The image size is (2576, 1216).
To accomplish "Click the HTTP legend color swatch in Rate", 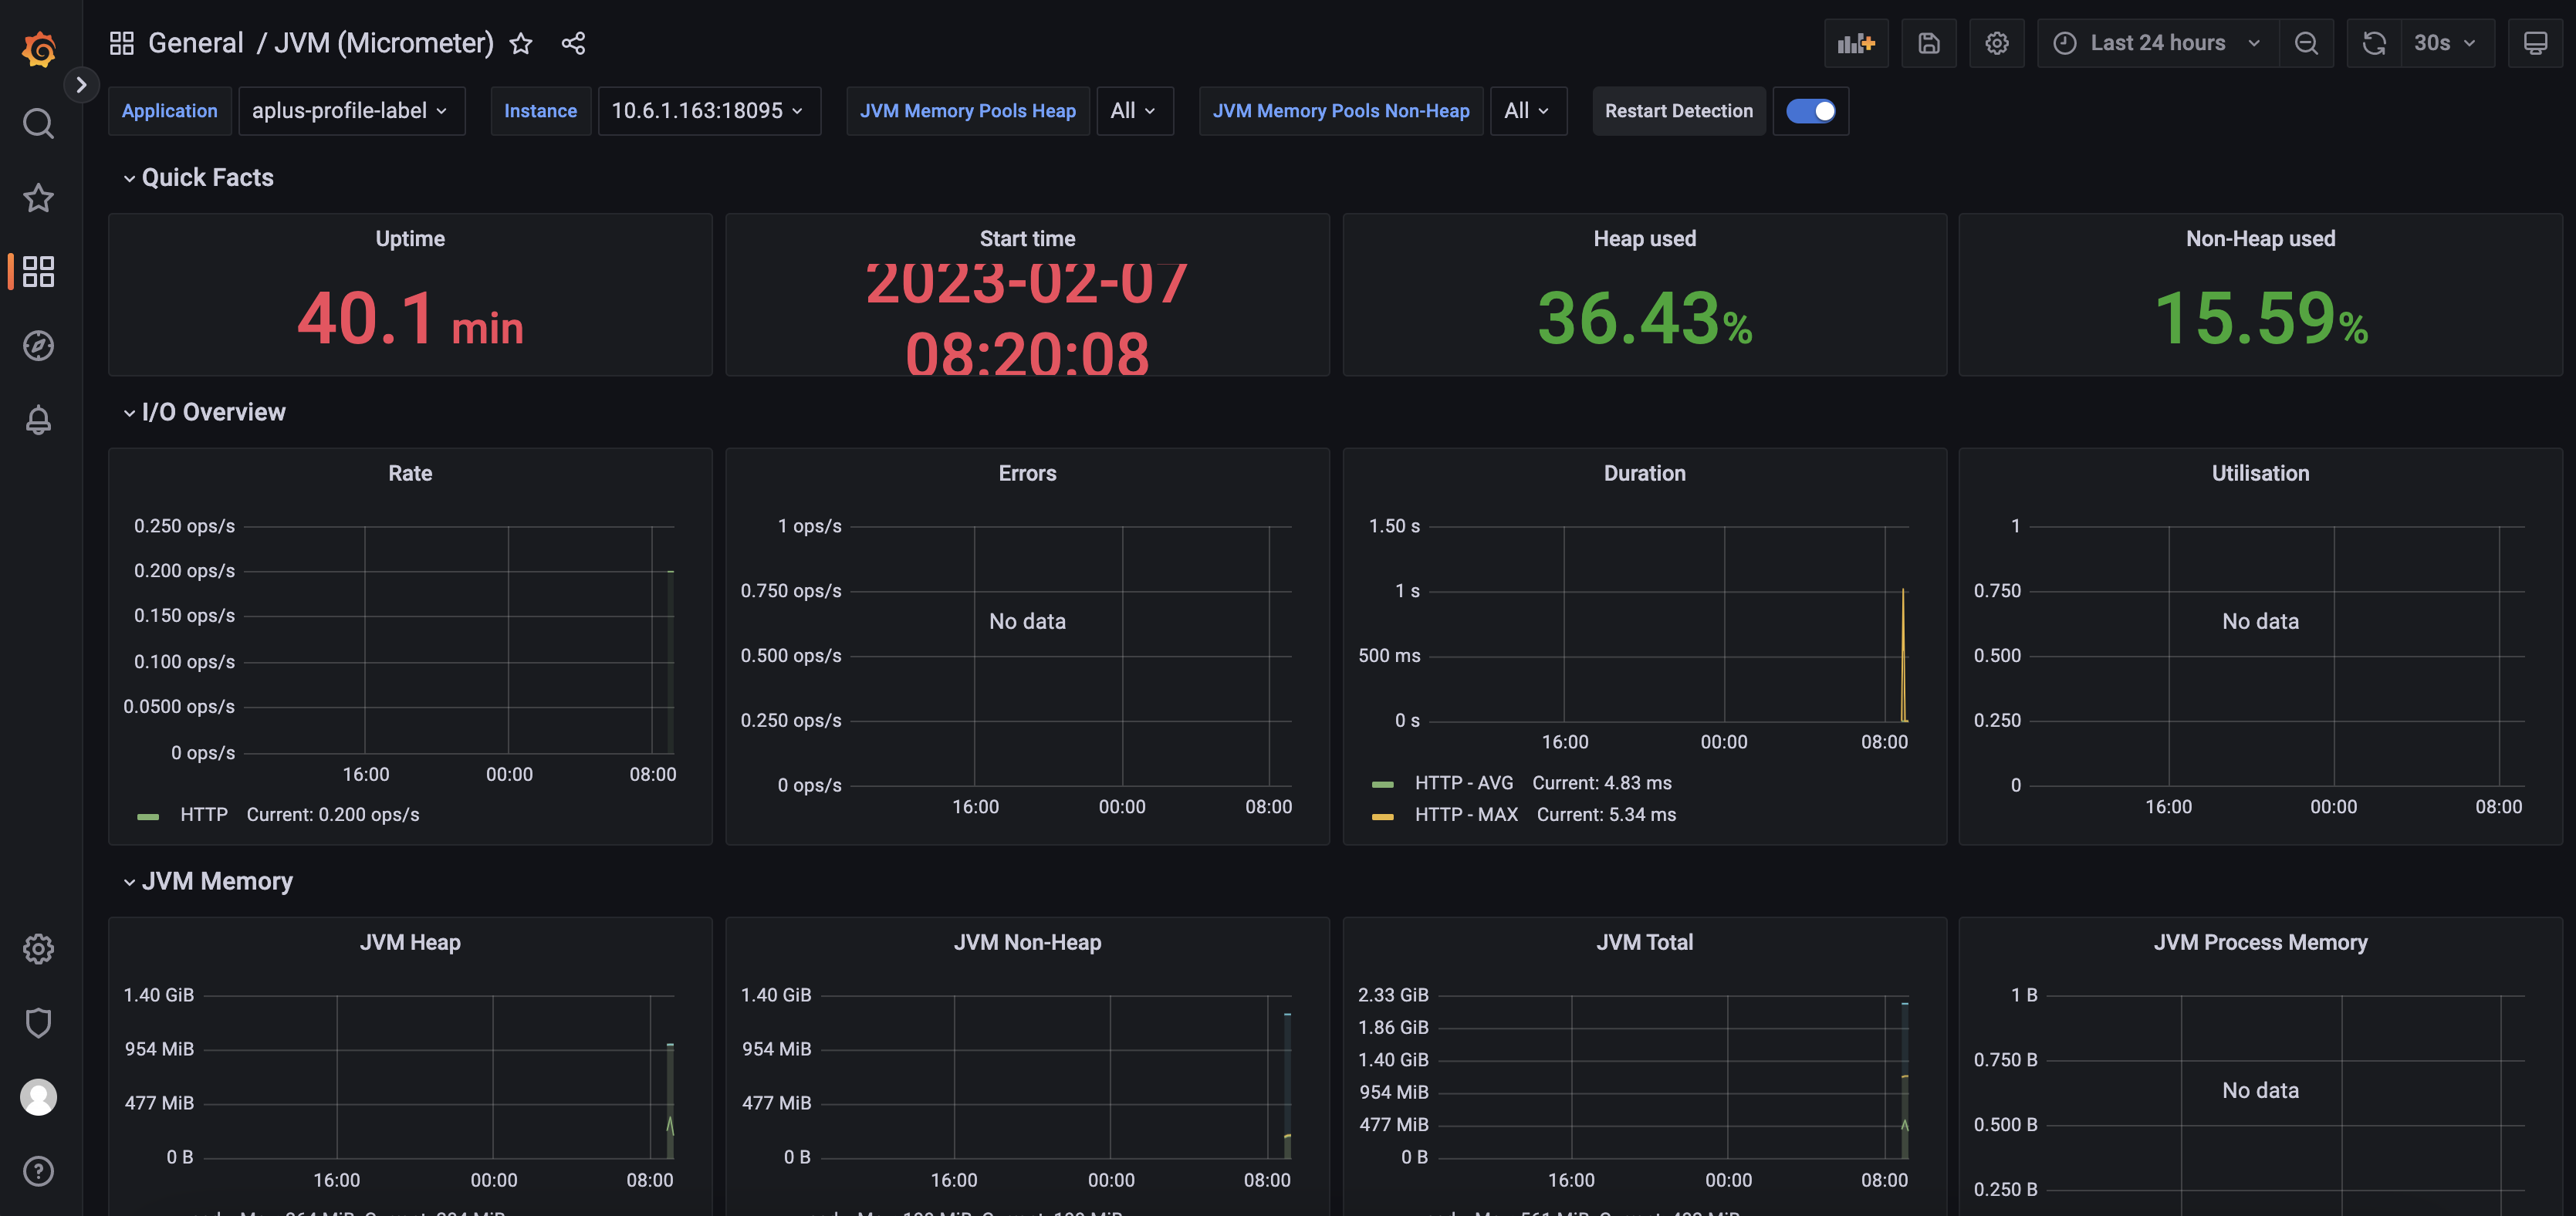I will point(148,817).
